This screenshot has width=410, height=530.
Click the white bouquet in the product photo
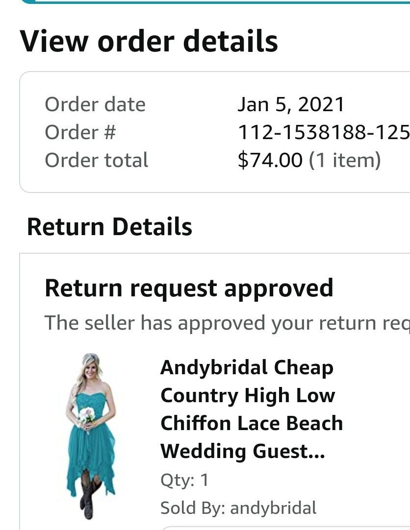point(87,416)
